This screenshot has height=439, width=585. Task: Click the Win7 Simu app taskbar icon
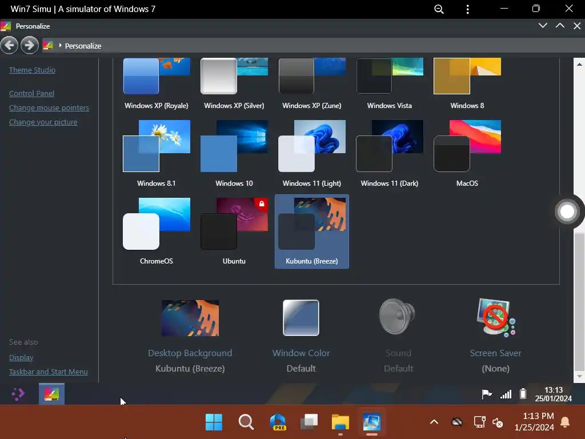pyautogui.click(x=371, y=422)
